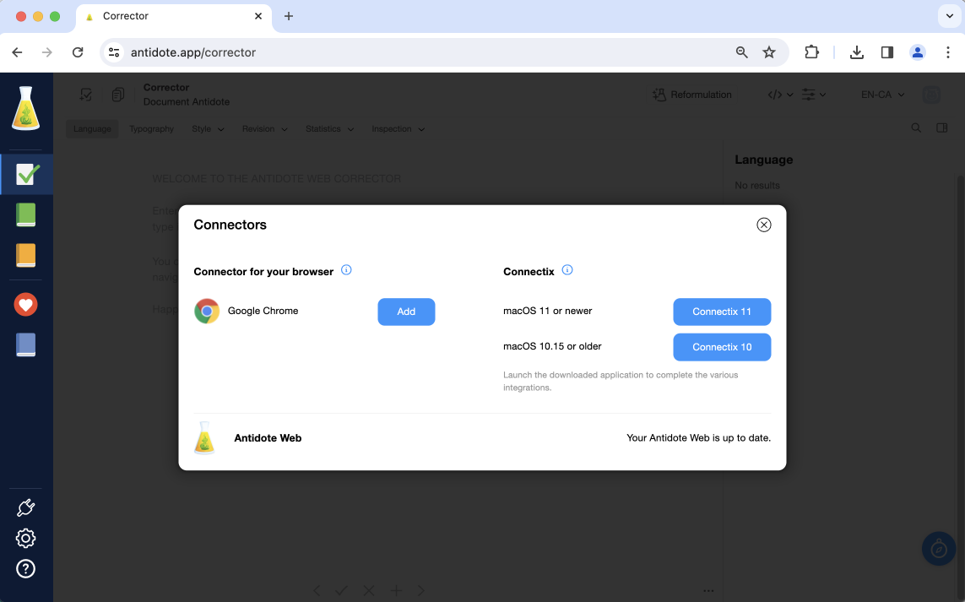Open the Corrector checkmark icon in sidebar

(x=26, y=174)
